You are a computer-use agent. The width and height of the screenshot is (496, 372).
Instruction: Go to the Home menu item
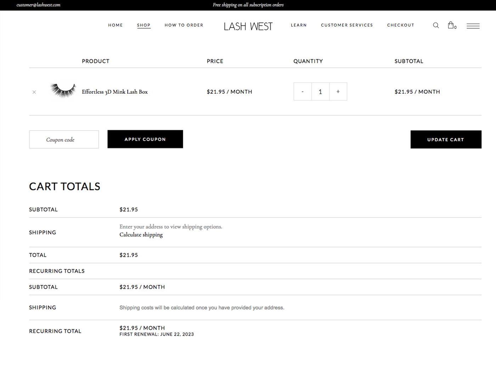point(115,25)
